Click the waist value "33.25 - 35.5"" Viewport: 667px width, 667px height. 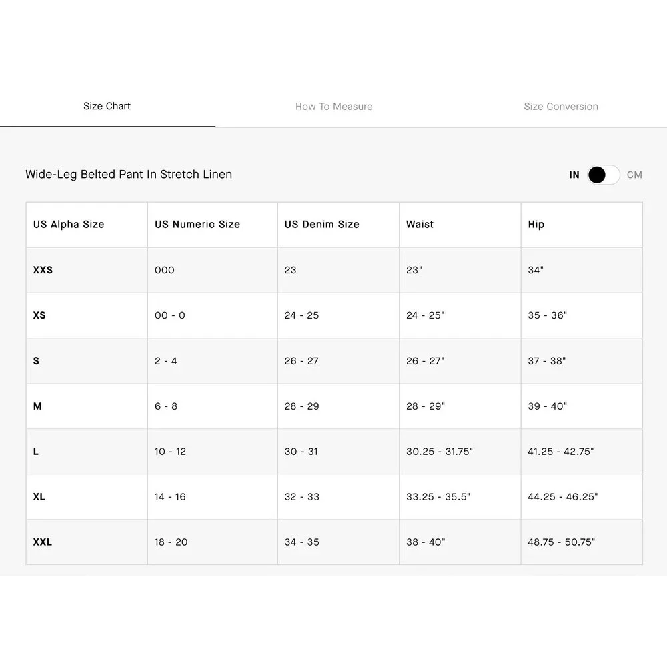[438, 497]
